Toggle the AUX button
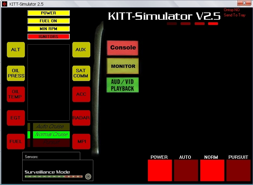 tap(81, 50)
